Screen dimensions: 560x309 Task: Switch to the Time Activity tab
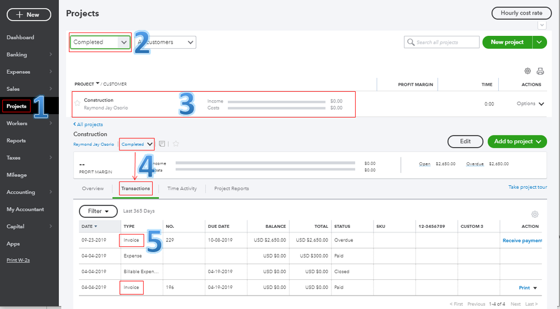182,189
